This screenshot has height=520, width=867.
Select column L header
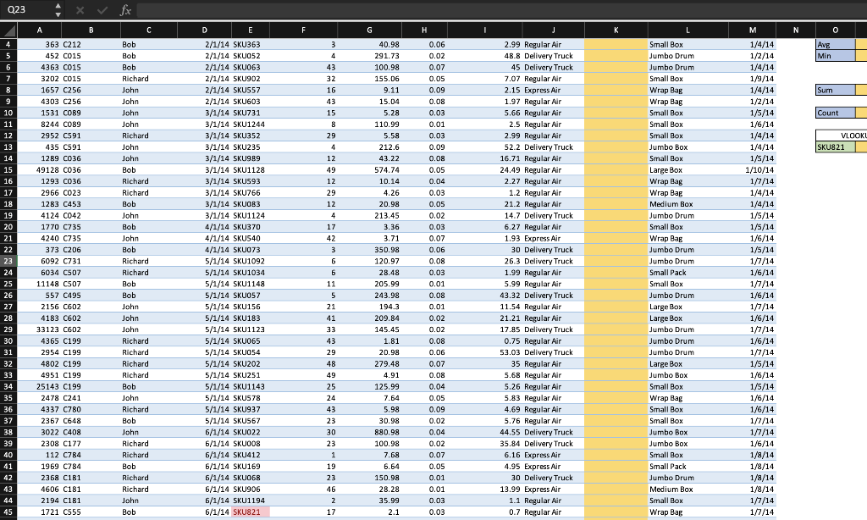(688, 30)
